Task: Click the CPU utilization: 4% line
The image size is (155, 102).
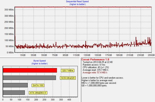Action: coord(96,67)
